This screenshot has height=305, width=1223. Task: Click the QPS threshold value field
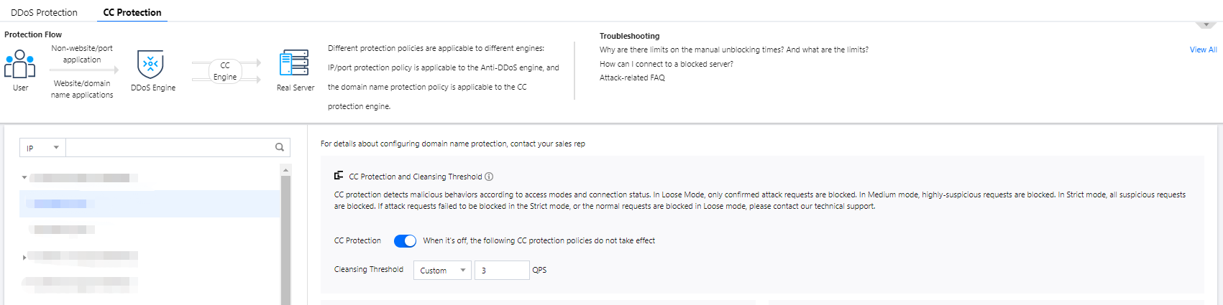pyautogui.click(x=502, y=271)
